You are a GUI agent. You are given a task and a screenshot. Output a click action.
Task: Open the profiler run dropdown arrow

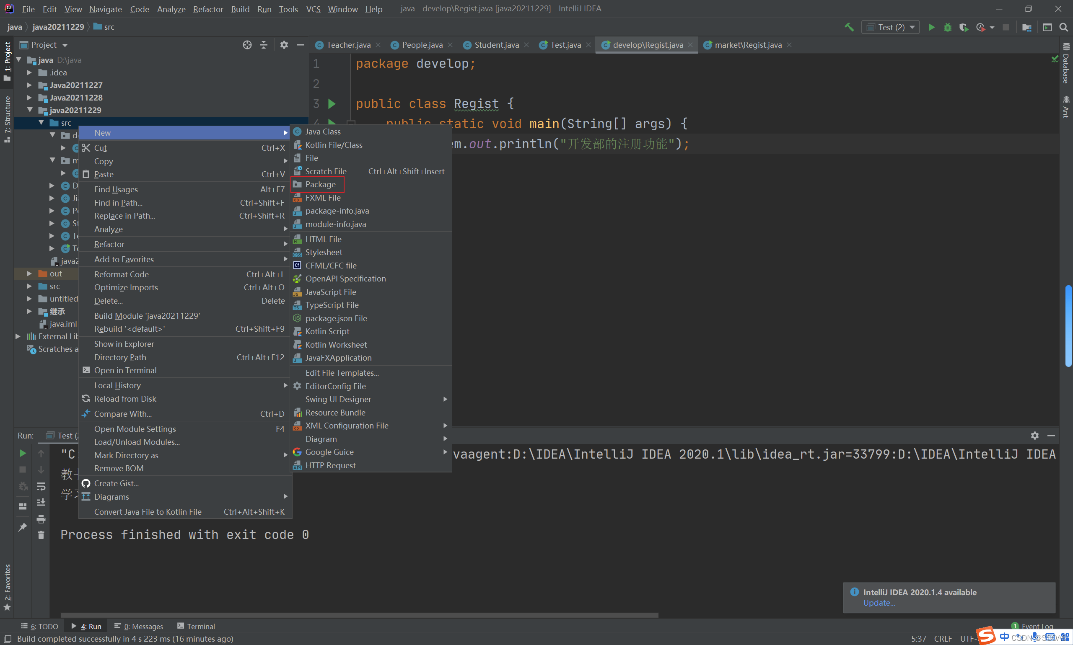coord(992,27)
